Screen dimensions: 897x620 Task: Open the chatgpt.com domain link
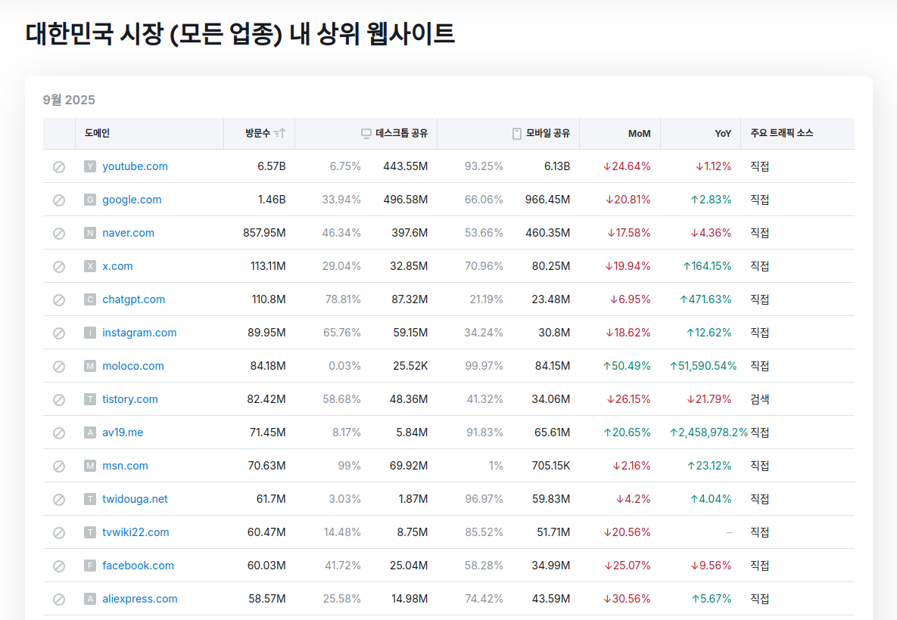pyautogui.click(x=134, y=299)
